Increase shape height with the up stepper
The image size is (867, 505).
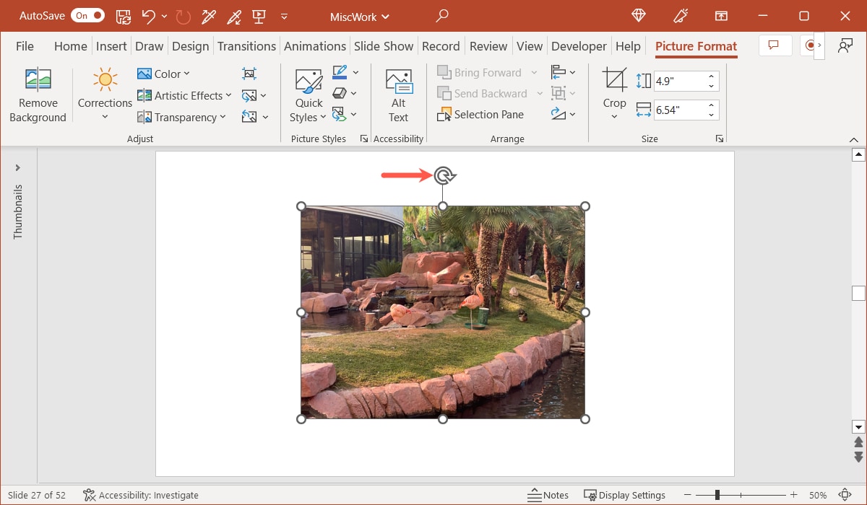tap(710, 76)
